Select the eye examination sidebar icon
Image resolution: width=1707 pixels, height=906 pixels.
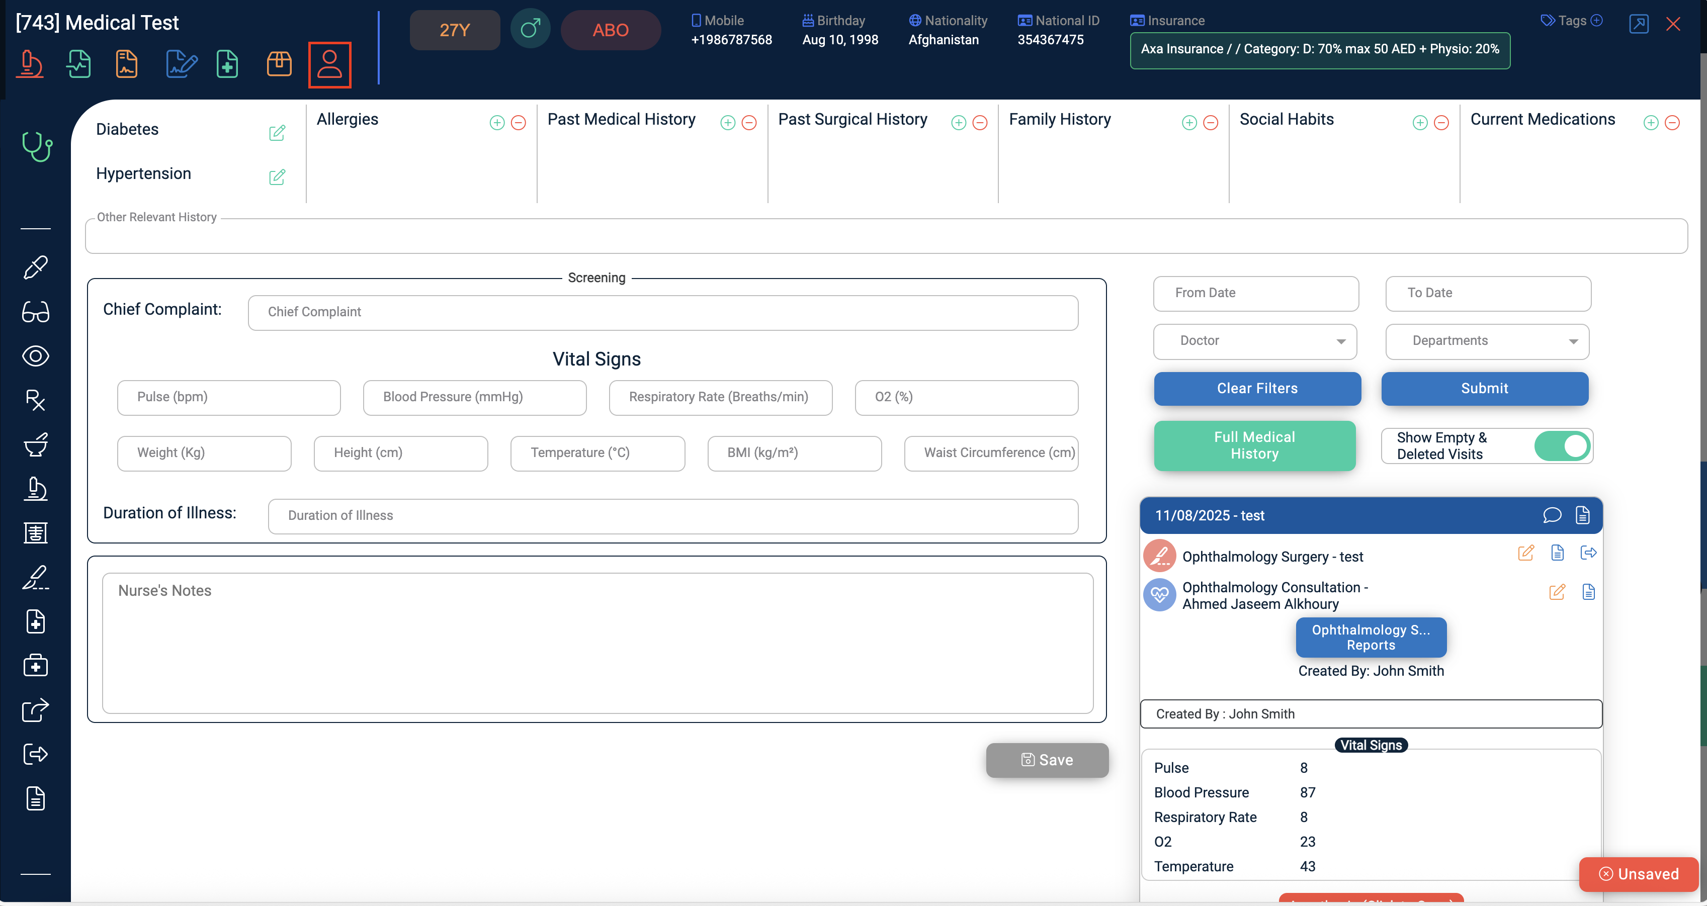tap(36, 356)
